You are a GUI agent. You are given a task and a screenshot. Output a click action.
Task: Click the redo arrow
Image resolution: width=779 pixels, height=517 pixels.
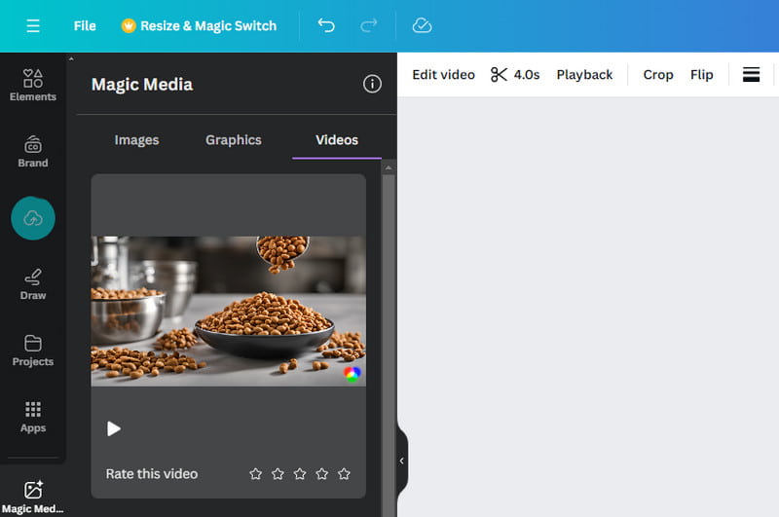click(x=369, y=25)
